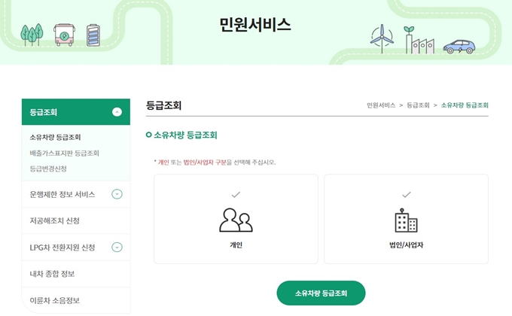
Task: Expand the 운행제한 정보 서비스 chevron
Action: pyautogui.click(x=117, y=194)
